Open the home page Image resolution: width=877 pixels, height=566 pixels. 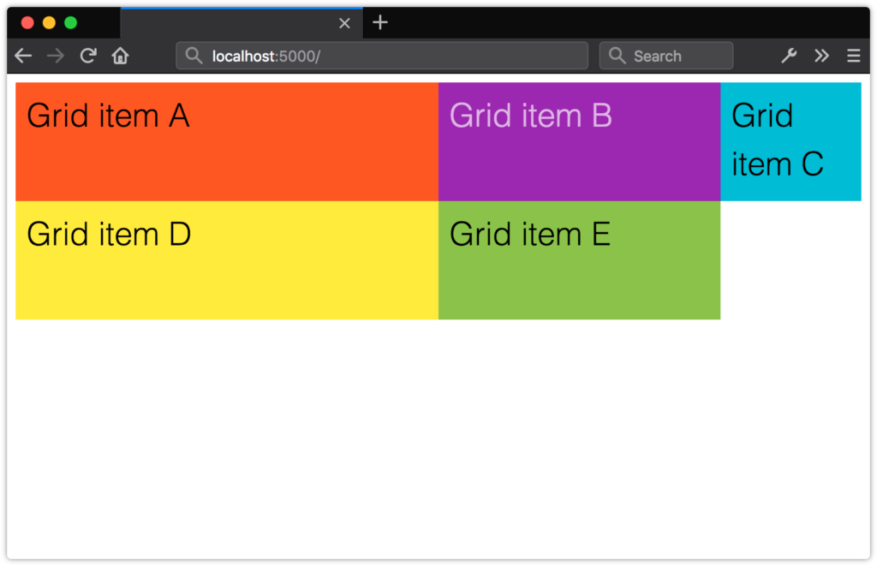click(x=120, y=56)
